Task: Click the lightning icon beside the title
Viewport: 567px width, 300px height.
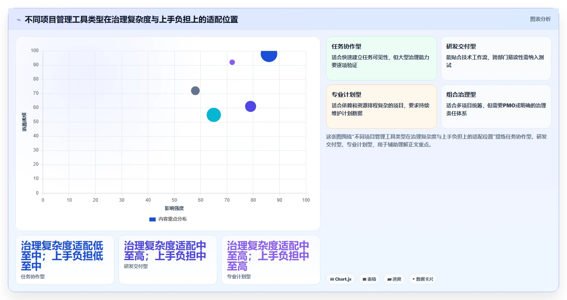Action: (19, 20)
